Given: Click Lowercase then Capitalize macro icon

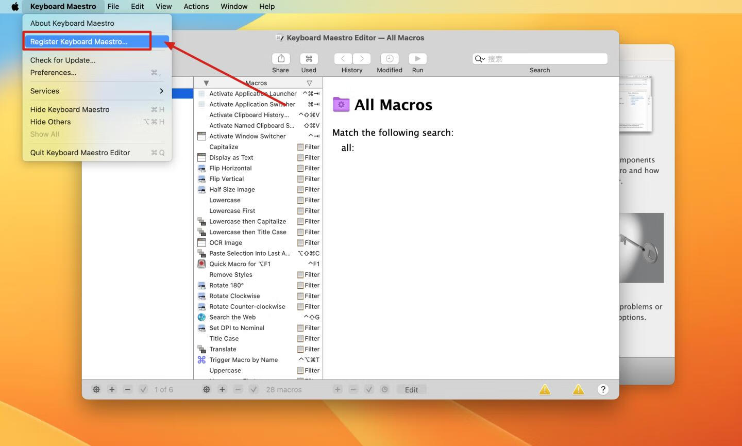Looking at the screenshot, I should tap(201, 222).
